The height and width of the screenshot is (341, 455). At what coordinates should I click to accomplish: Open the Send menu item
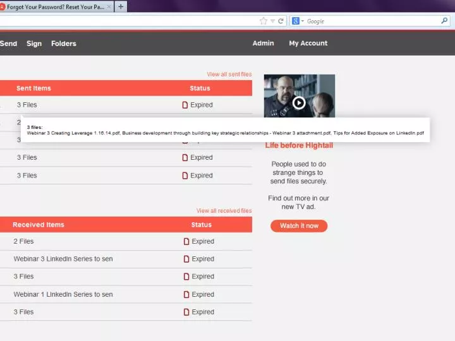pyautogui.click(x=8, y=44)
